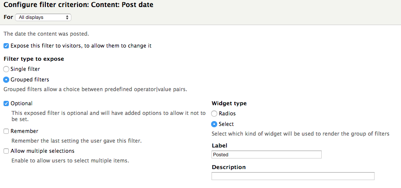The height and width of the screenshot is (188, 401).
Task: Click the "Description" caption above the empty field
Action: (228, 167)
